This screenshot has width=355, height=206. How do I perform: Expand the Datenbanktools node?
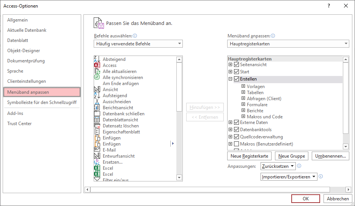coord(231,130)
